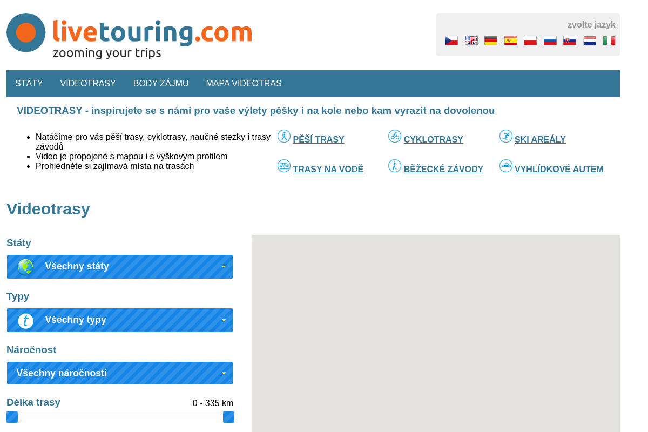Open the Všechny náročnosti dropdown
648x432 pixels.
[120, 373]
